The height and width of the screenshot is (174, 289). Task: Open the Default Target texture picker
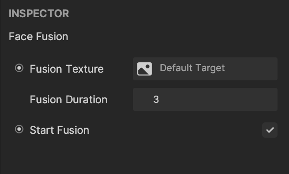205,69
